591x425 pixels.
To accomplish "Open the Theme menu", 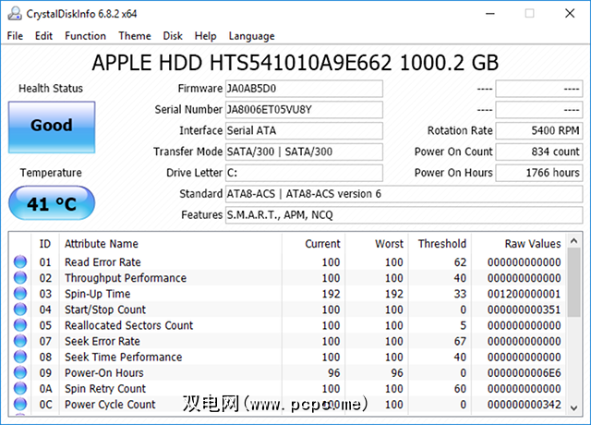I will click(x=135, y=36).
